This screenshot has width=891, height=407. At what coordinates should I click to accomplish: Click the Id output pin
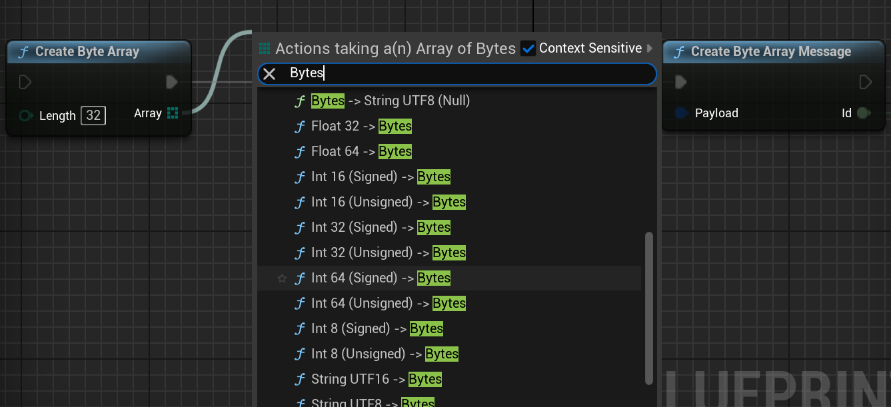click(x=864, y=113)
